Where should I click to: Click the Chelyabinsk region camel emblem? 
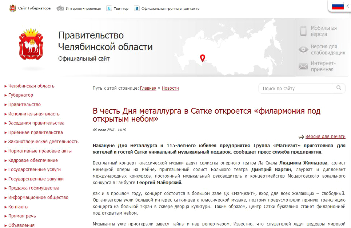[x=31, y=44]
